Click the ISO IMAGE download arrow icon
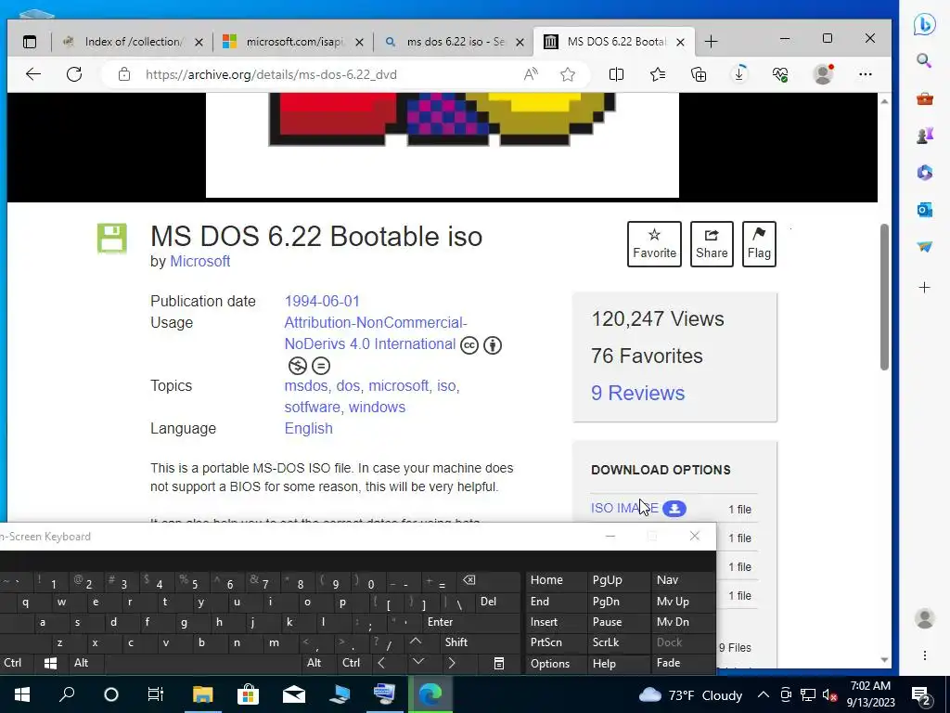This screenshot has height=713, width=950. click(674, 509)
